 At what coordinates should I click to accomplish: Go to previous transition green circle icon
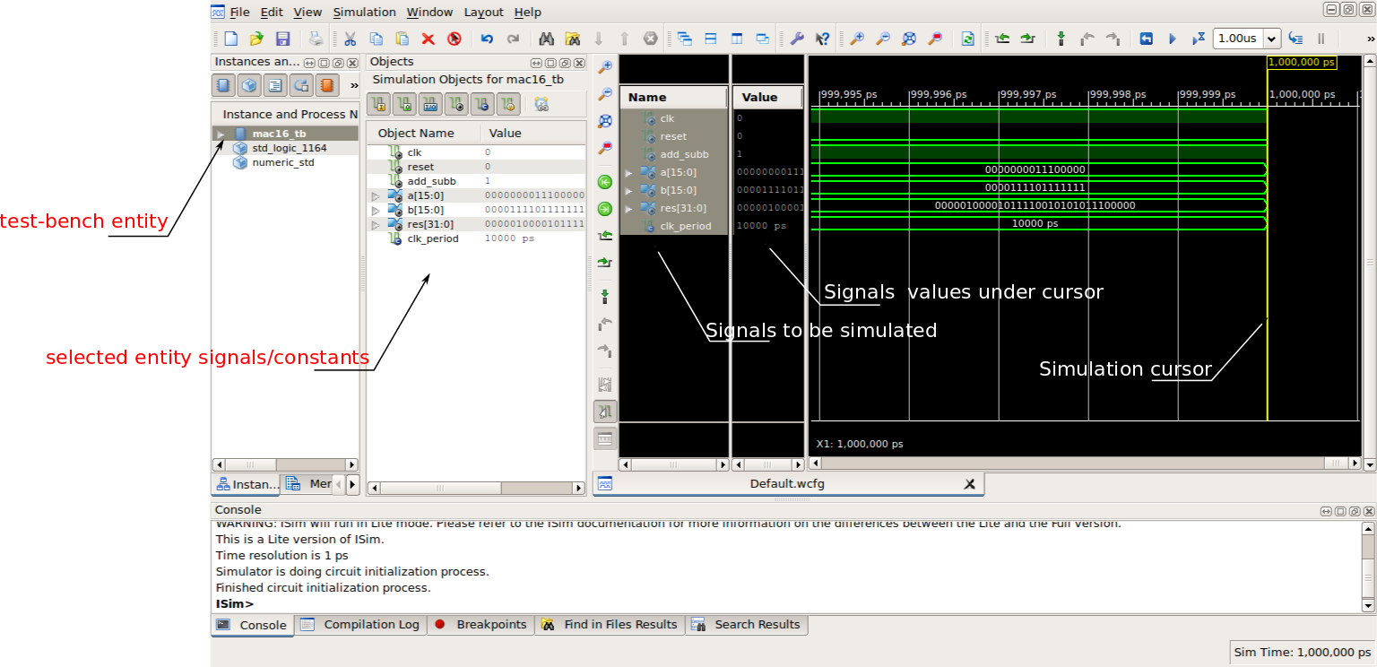605,182
